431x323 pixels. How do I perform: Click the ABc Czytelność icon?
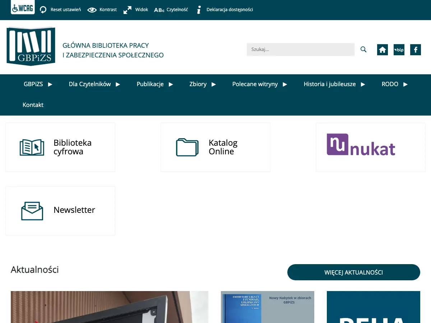159,10
